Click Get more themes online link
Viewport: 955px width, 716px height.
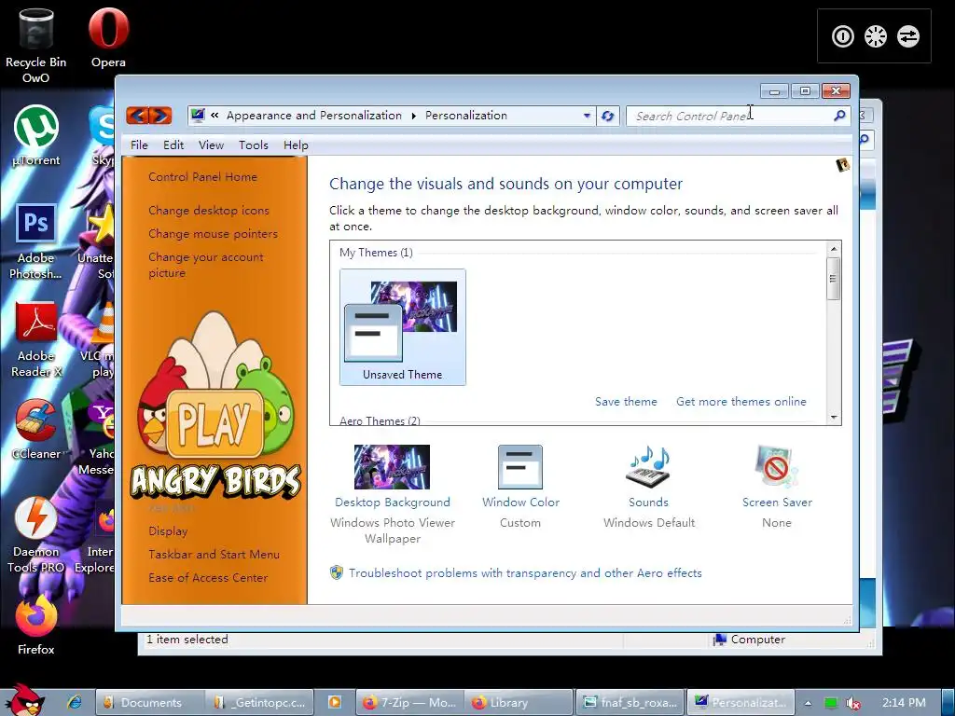(x=741, y=401)
